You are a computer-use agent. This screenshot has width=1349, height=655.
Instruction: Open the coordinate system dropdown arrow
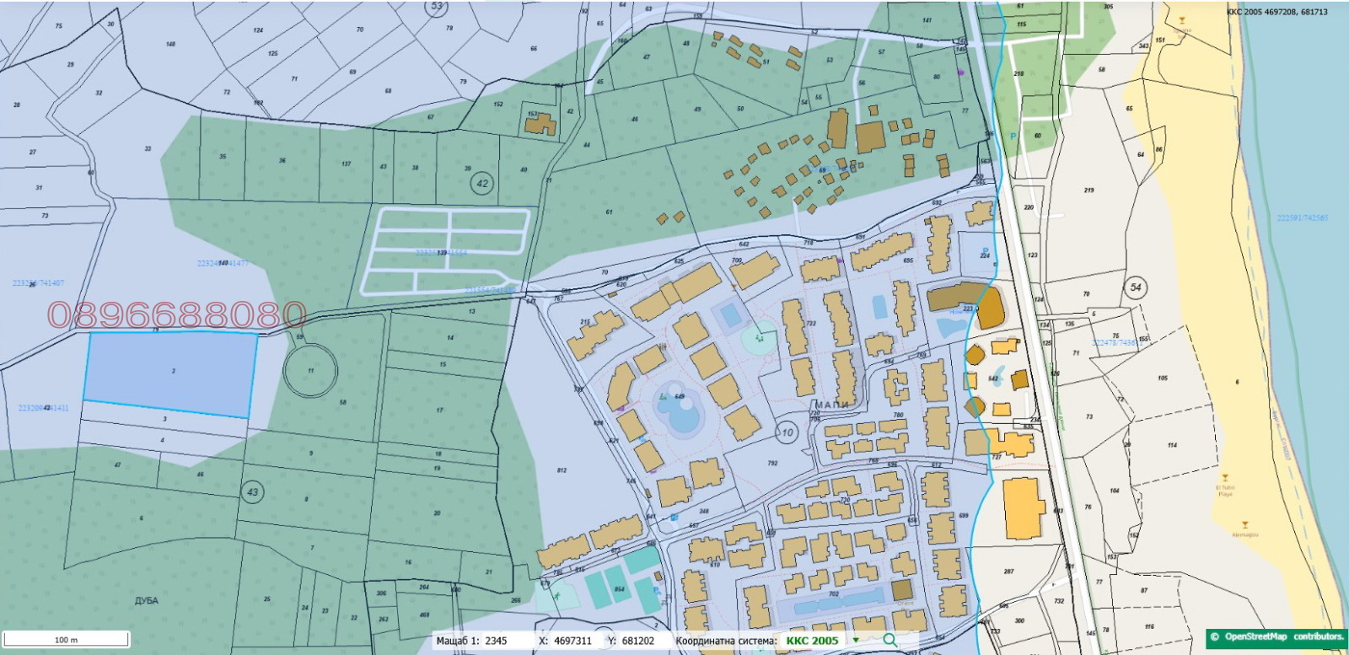coord(856,641)
